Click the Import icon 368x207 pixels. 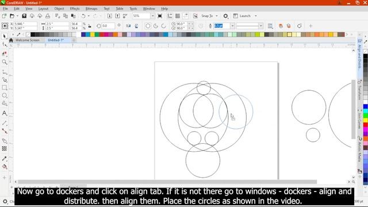[x=110, y=16]
